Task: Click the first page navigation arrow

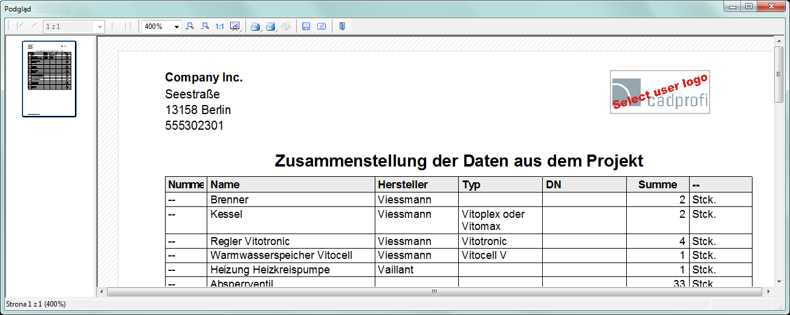Action: pyautogui.click(x=20, y=26)
